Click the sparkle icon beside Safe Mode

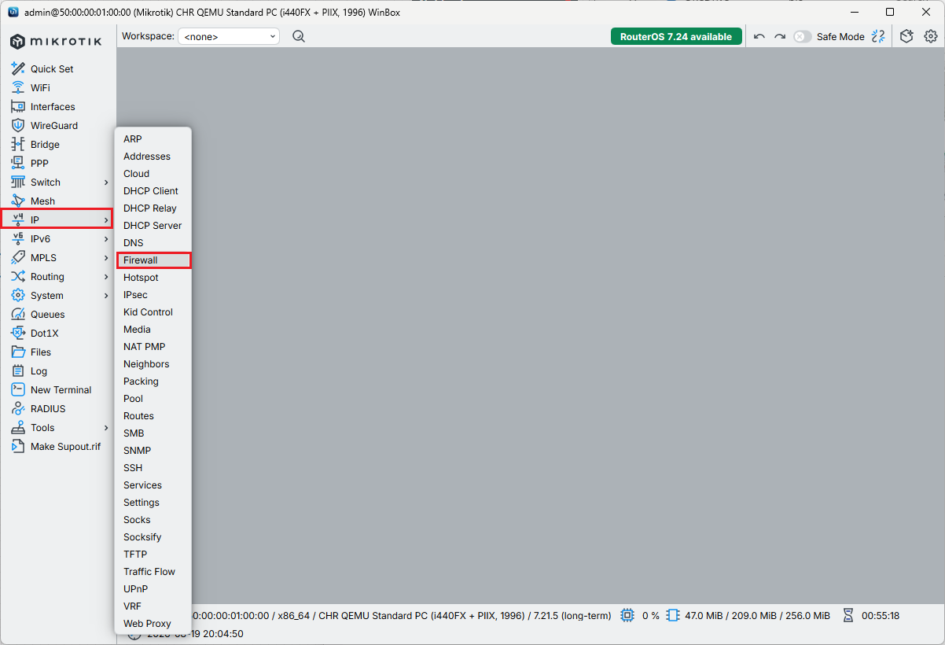pos(878,36)
